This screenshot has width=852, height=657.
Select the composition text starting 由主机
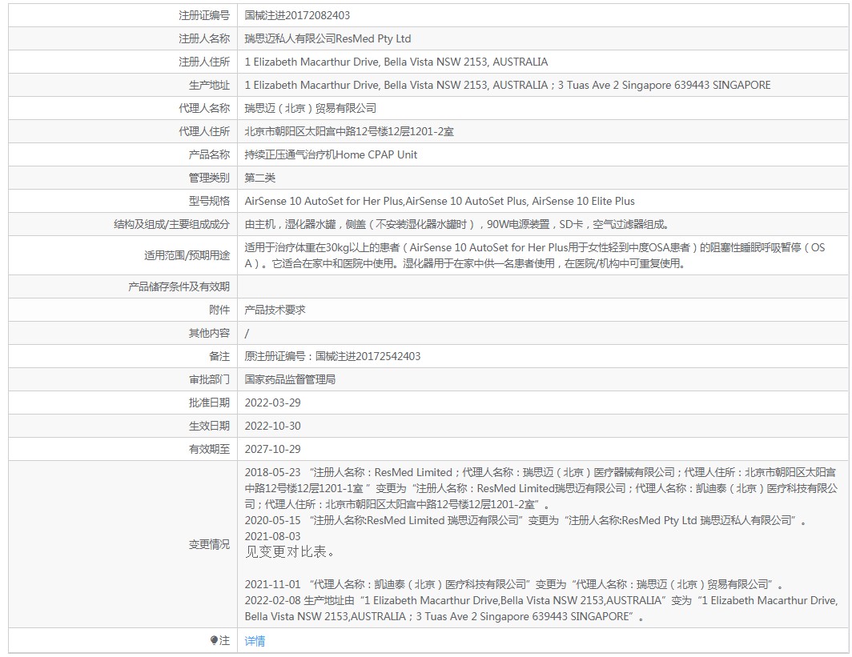tap(457, 224)
